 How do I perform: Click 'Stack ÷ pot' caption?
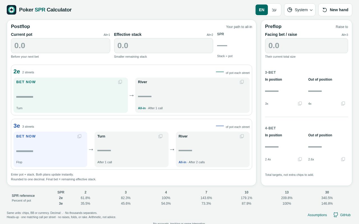225,56
